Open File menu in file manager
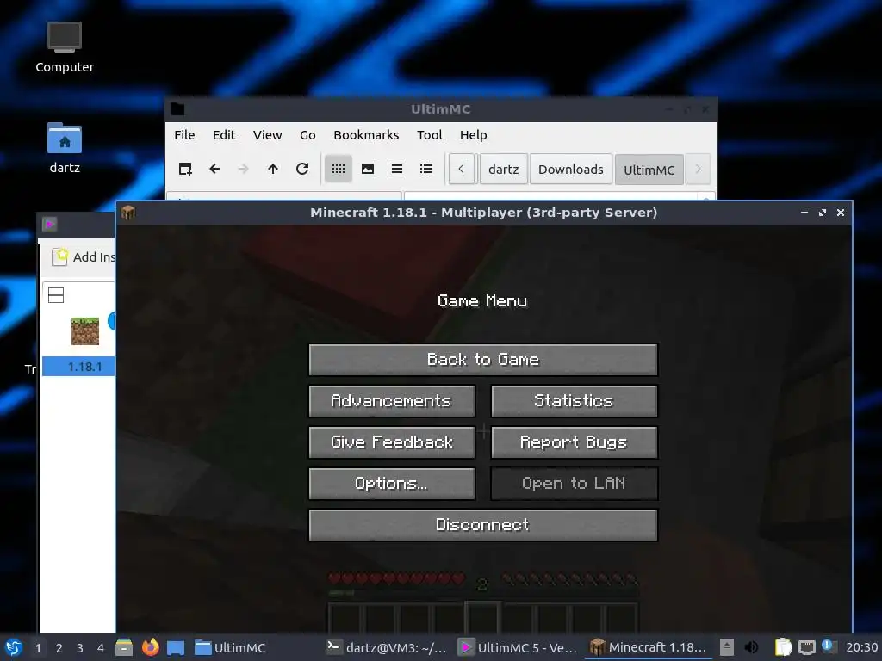This screenshot has height=661, width=882. [184, 135]
